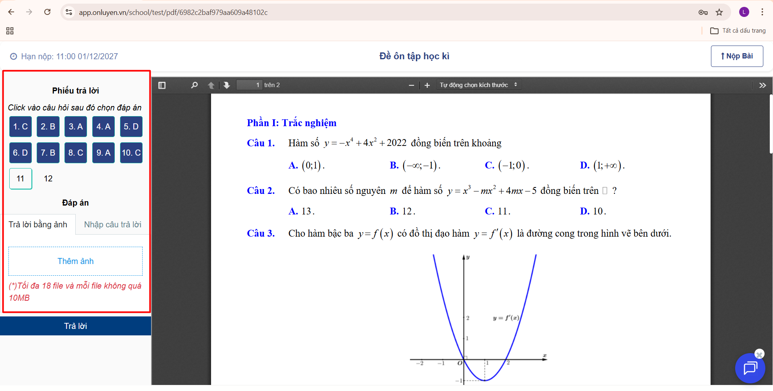
Task: Click the PDF page number field
Action: coord(249,85)
